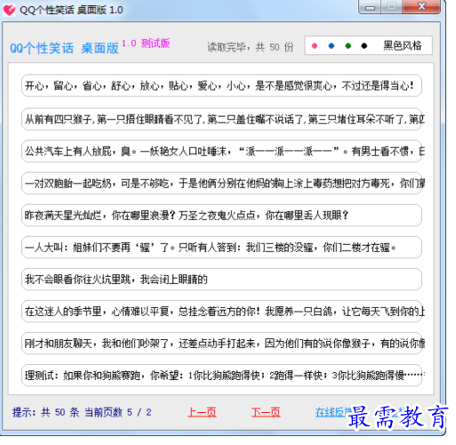Select joke starting with 在这迷人的季节里

pos(221,311)
